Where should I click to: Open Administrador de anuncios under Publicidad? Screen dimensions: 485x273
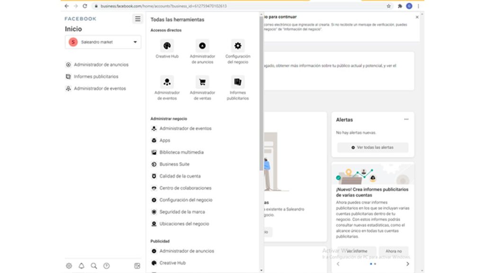pyautogui.click(x=182, y=251)
